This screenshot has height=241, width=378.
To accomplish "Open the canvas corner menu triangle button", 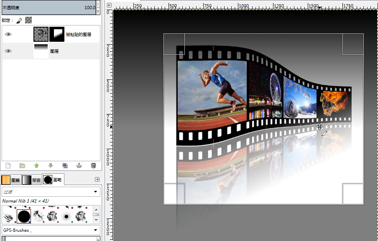I will pyautogui.click(x=109, y=5).
